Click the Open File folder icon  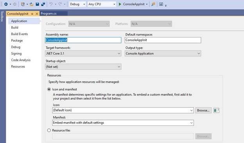point(32,4)
